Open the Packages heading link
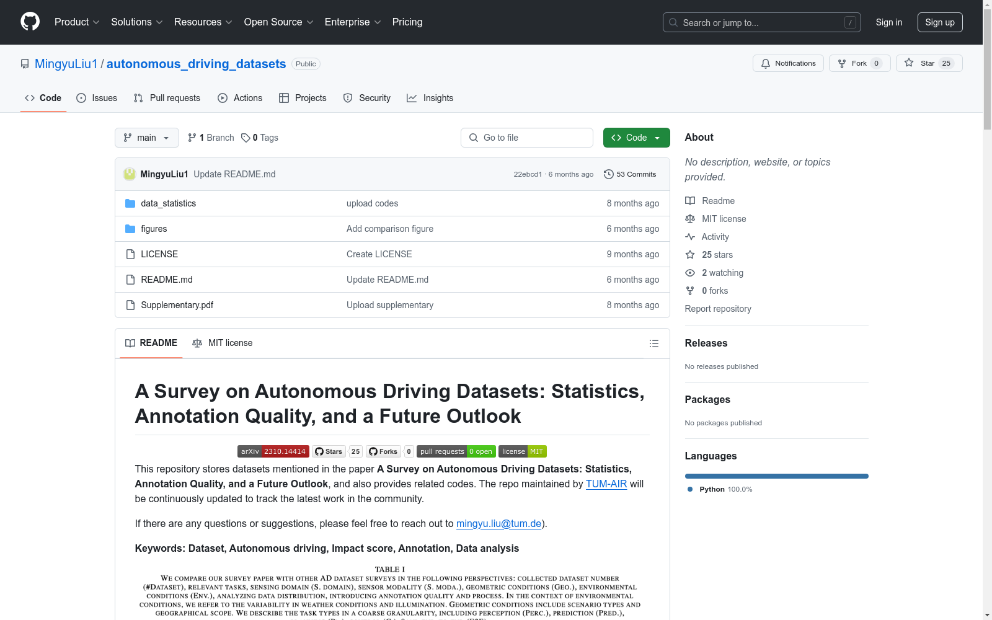The image size is (992, 620). [x=707, y=399]
